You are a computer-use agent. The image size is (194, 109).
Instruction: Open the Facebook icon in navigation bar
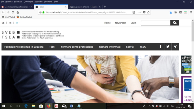point(160,47)
